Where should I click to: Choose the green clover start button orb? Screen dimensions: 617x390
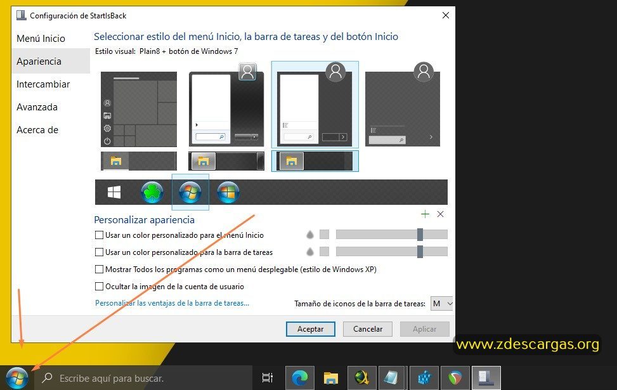point(152,192)
